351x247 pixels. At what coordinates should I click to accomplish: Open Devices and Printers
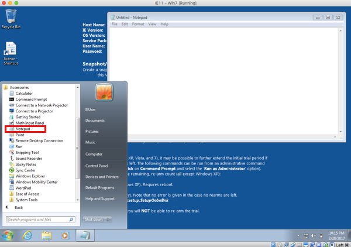(x=102, y=177)
